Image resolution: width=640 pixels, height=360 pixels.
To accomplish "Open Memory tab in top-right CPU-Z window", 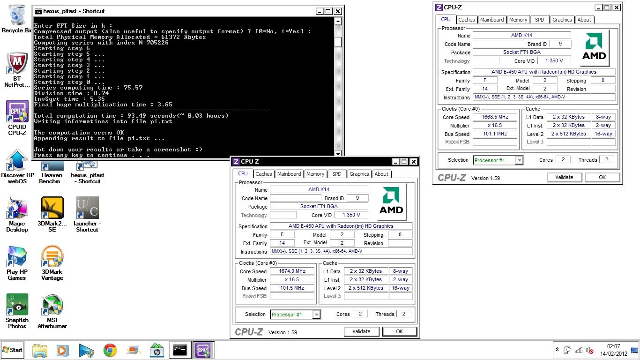I will (x=518, y=20).
